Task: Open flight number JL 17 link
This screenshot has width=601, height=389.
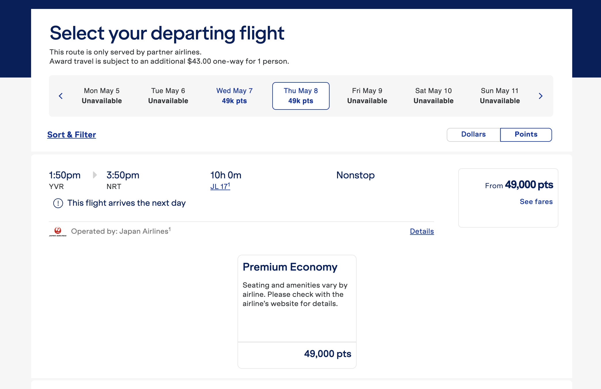Action: 220,186
